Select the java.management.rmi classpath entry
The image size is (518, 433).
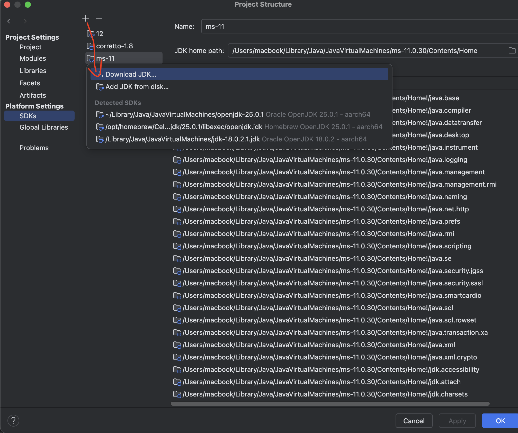coord(335,184)
